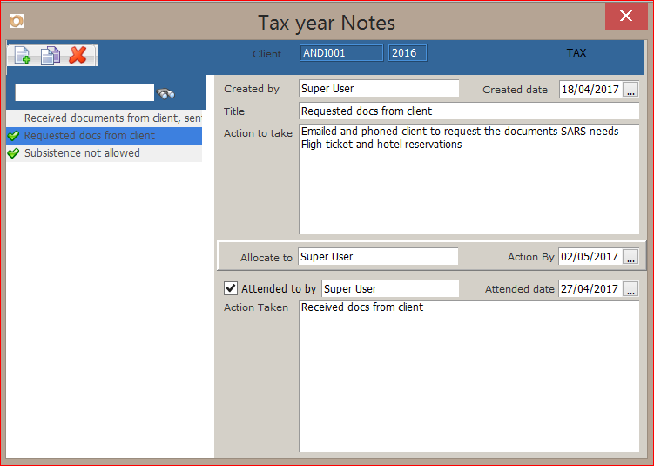The height and width of the screenshot is (466, 654).
Task: Open the Created date picker
Action: pos(631,89)
